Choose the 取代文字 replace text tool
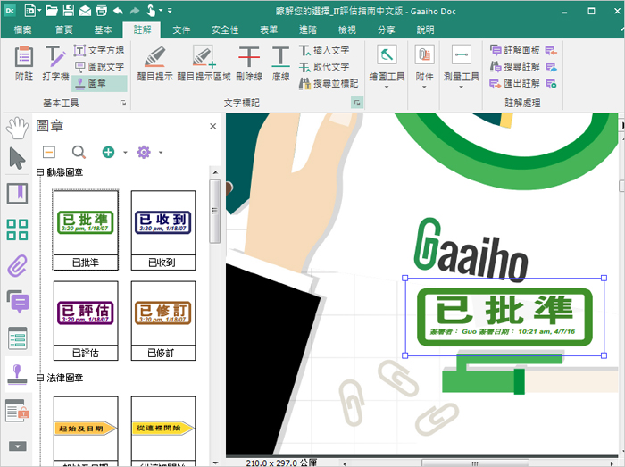This screenshot has width=625, height=467. [324, 67]
